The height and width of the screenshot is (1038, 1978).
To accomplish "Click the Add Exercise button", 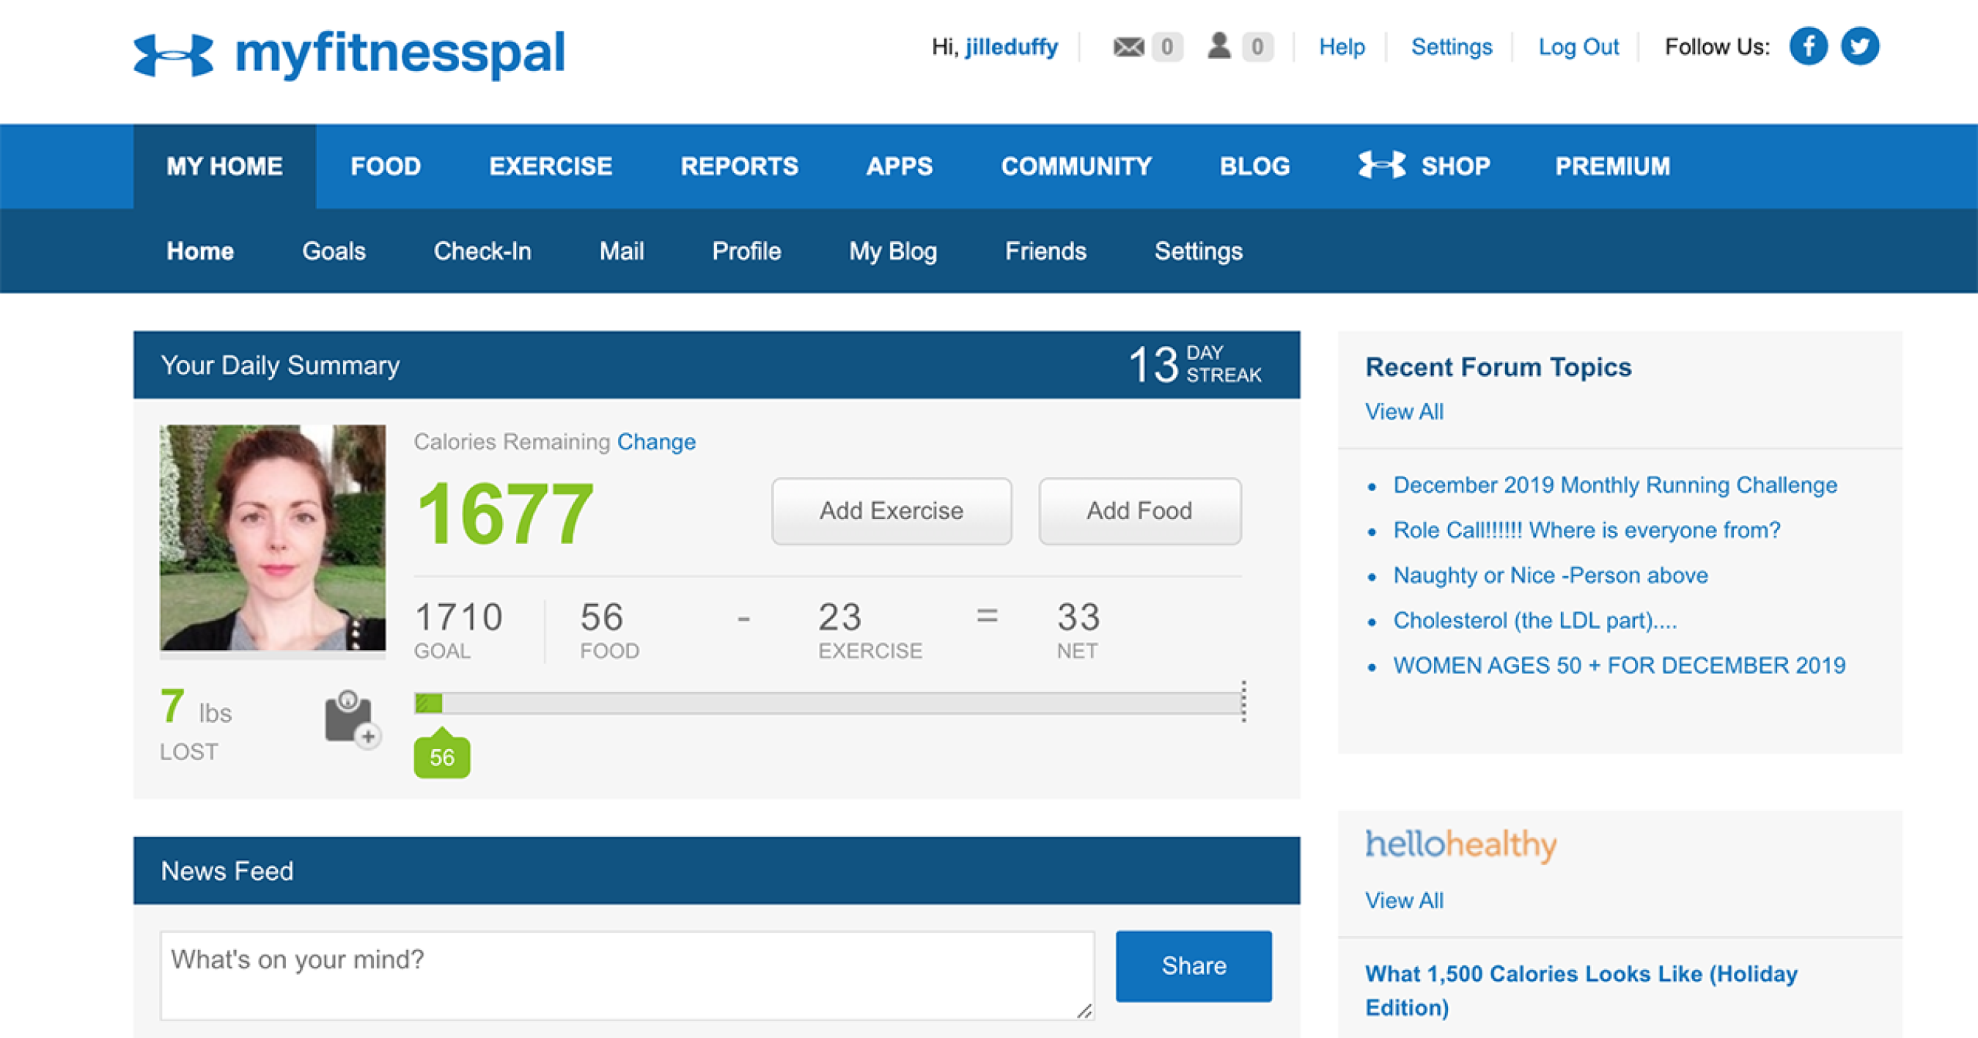I will point(891,512).
